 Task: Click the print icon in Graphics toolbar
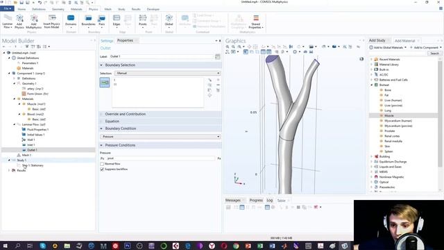click(311, 52)
